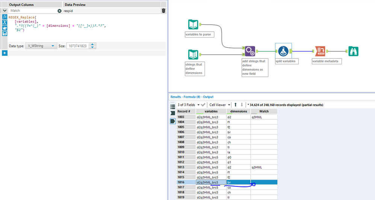
Task: Open the fx functions list icon
Action: (5, 17)
